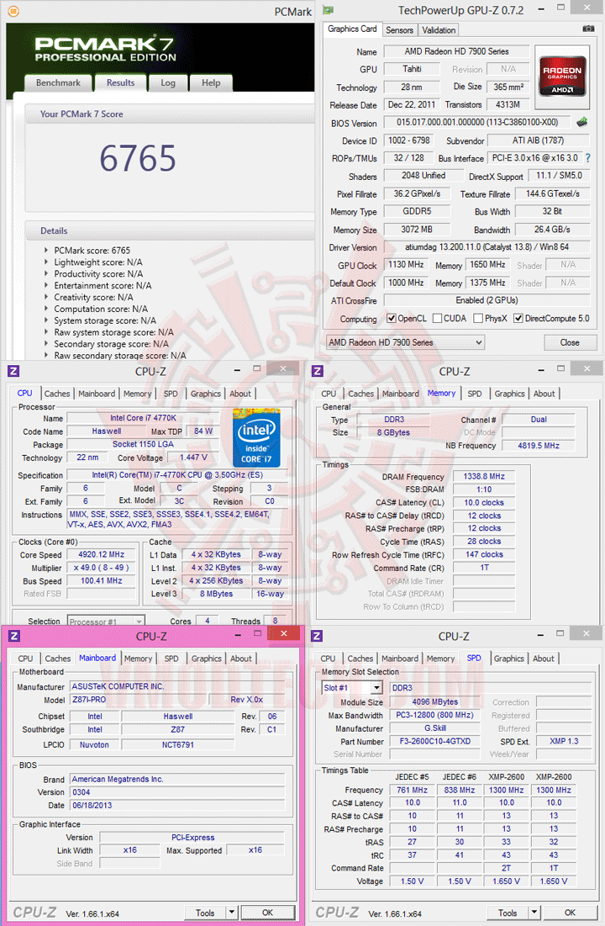Open the Processor #1 selection dropdown

pyautogui.click(x=106, y=622)
